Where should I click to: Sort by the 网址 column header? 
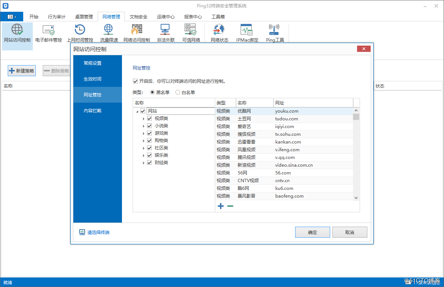point(313,103)
